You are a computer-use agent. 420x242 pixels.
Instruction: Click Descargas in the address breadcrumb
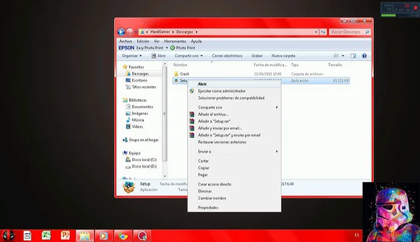(185, 32)
